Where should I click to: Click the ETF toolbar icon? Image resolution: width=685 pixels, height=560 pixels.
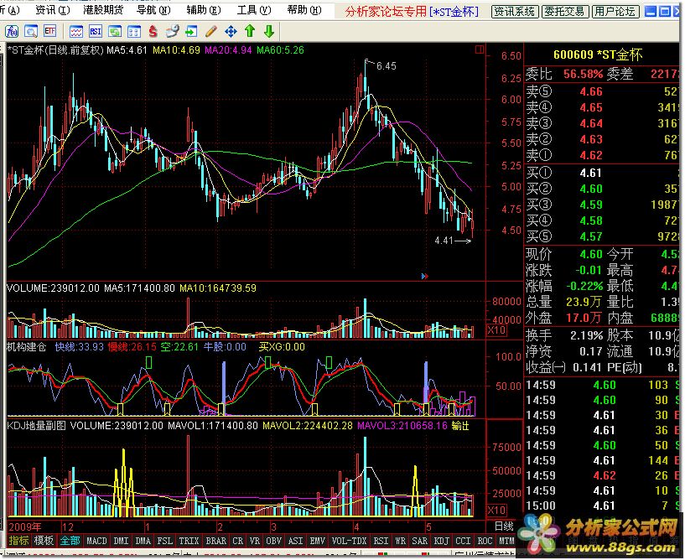49,32
